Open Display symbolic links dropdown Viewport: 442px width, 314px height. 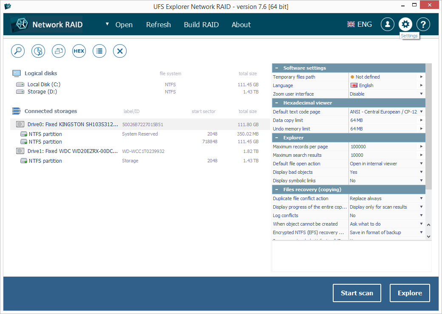click(421, 181)
